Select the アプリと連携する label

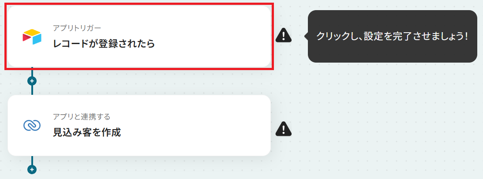(x=82, y=117)
